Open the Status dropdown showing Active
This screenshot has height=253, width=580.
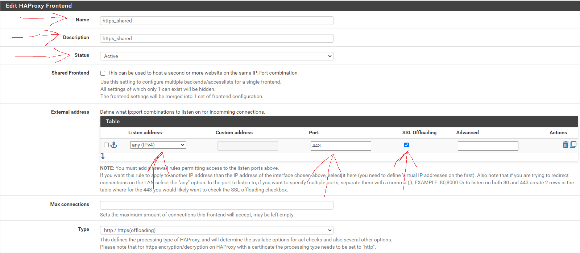point(217,56)
